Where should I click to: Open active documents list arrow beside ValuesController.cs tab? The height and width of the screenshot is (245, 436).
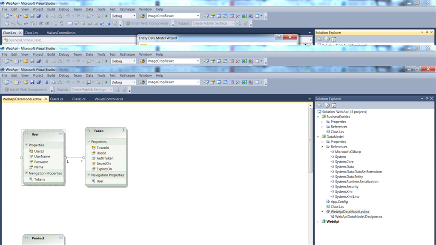click(x=310, y=99)
